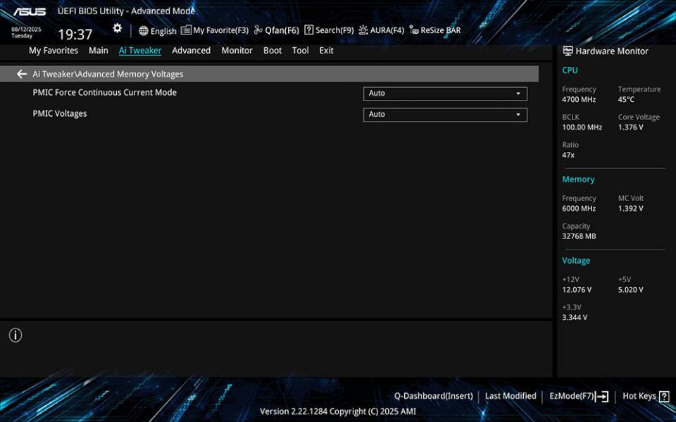The height and width of the screenshot is (422, 676).
Task: Click the information icon above the help area
Action: click(x=15, y=335)
